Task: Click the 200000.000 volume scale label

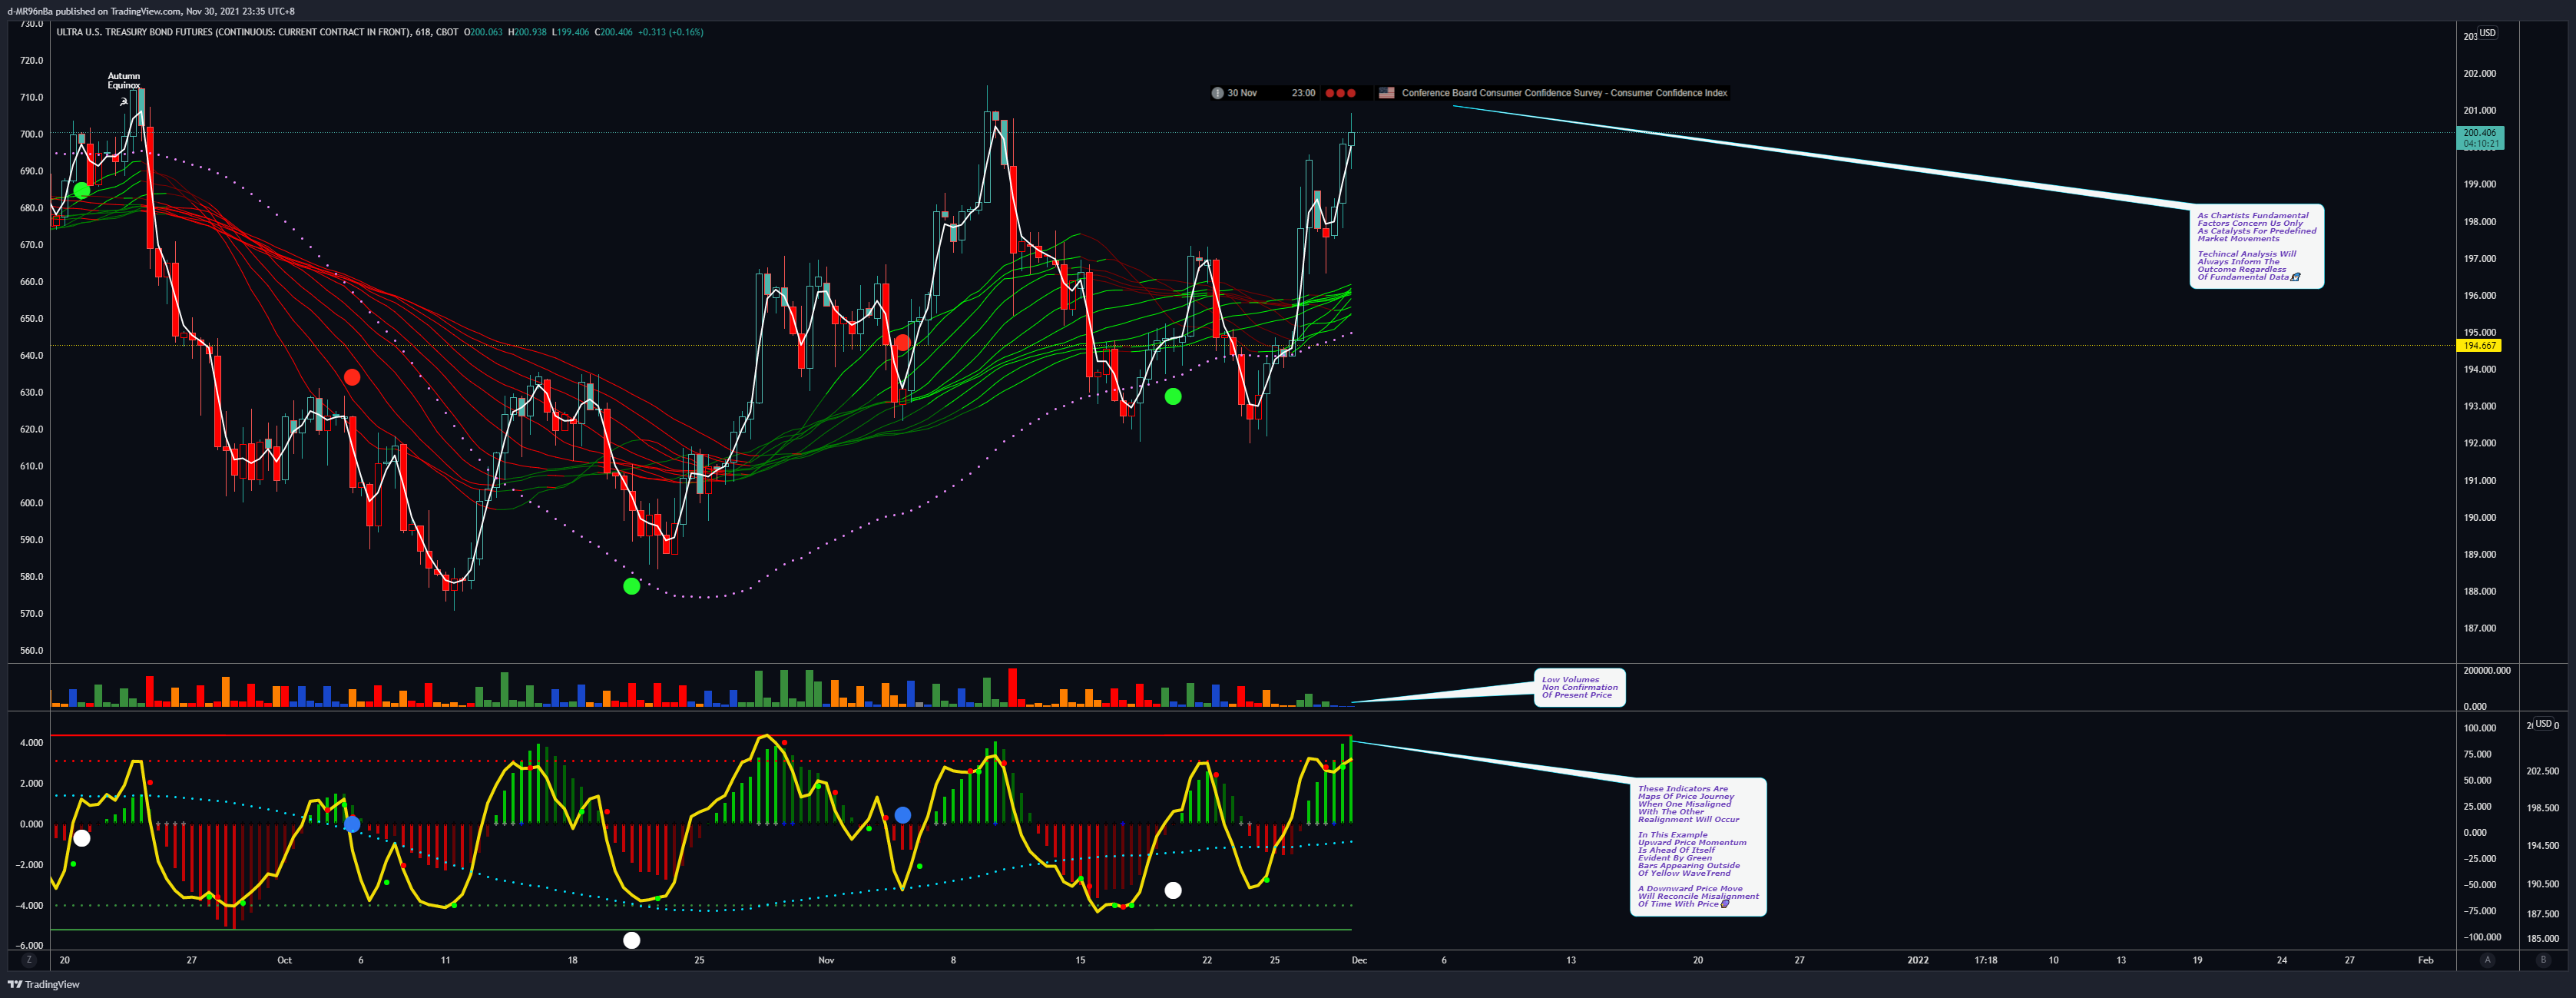Action: point(2487,671)
